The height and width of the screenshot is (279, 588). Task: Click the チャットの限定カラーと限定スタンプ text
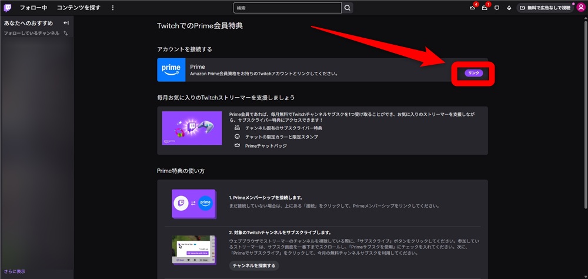tap(282, 137)
